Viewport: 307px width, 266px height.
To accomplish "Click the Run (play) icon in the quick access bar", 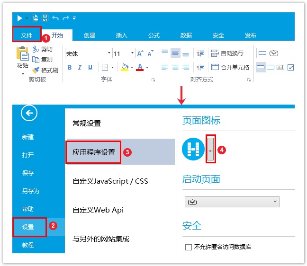I will (19, 18).
